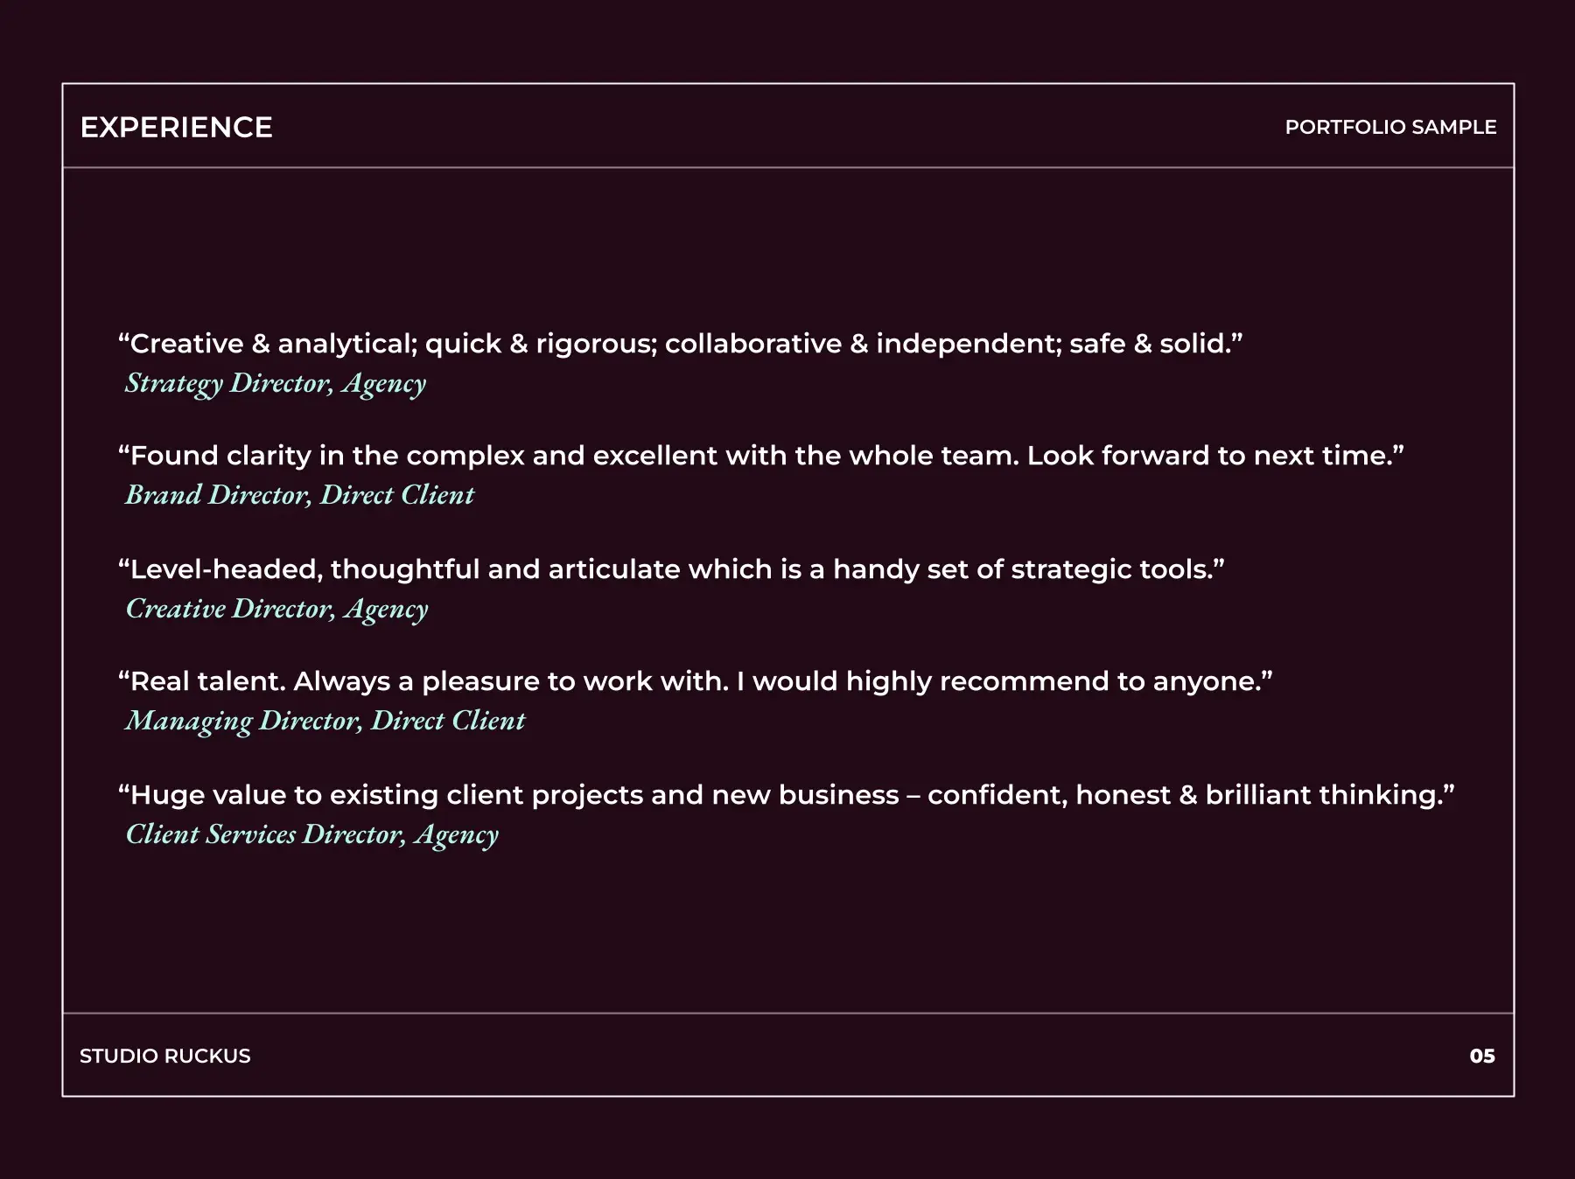Click the 'Strategy Director, Agency' attribution
This screenshot has height=1179, width=1575.
[276, 383]
